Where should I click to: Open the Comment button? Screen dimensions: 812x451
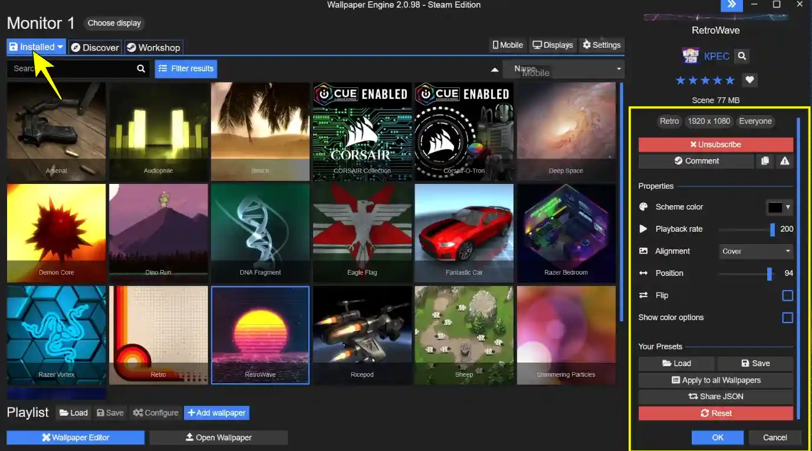pyautogui.click(x=696, y=161)
